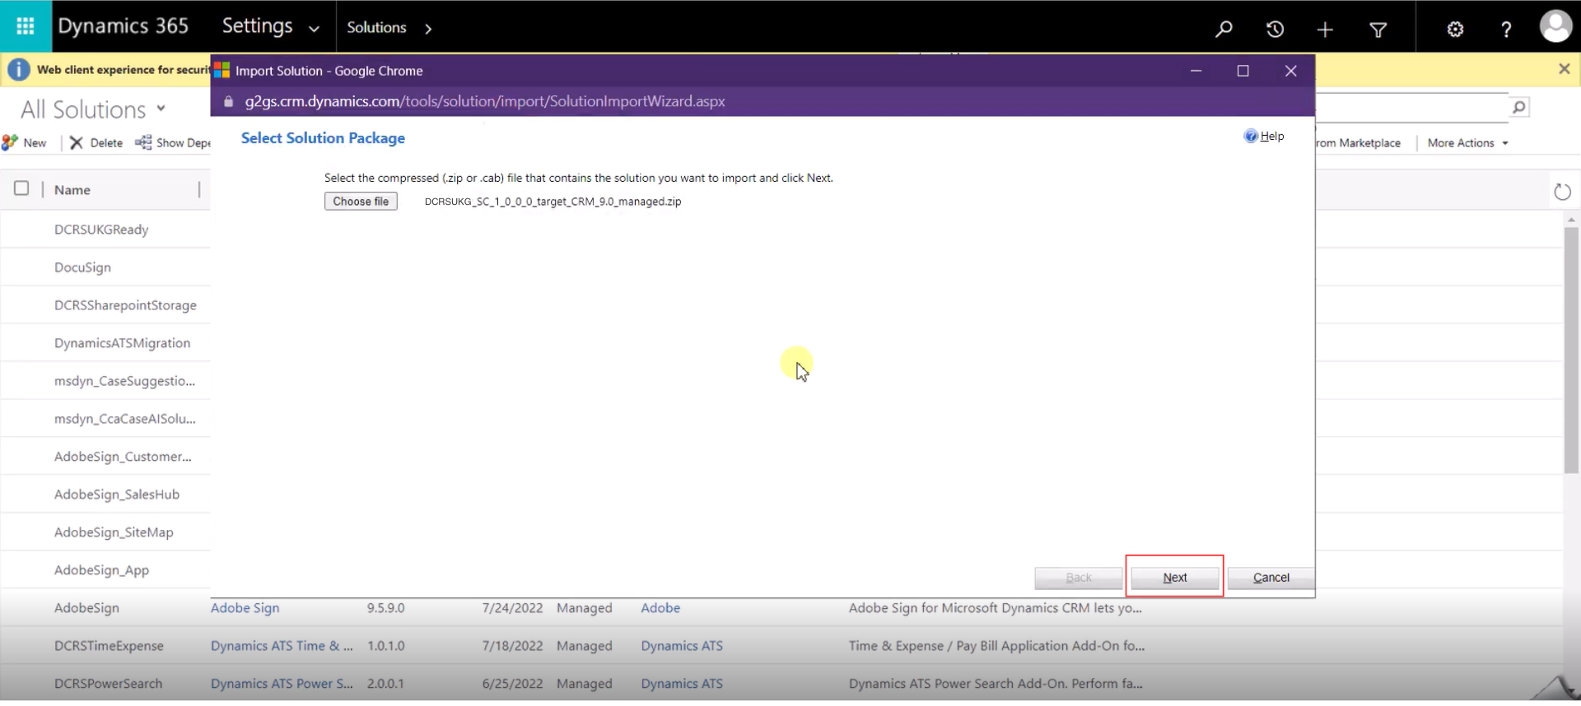This screenshot has height=706, width=1581.
Task: Open Help in Import Solution dialog
Action: point(1264,136)
